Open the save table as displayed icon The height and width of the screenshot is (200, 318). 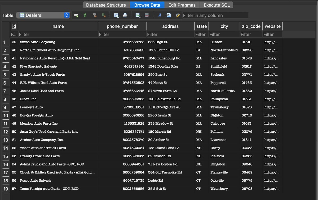tap(116, 15)
